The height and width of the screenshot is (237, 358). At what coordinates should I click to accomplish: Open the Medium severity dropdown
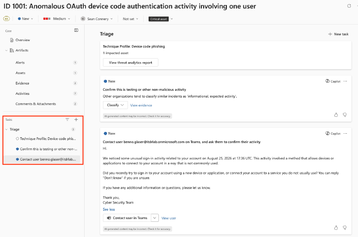[x=57, y=19]
